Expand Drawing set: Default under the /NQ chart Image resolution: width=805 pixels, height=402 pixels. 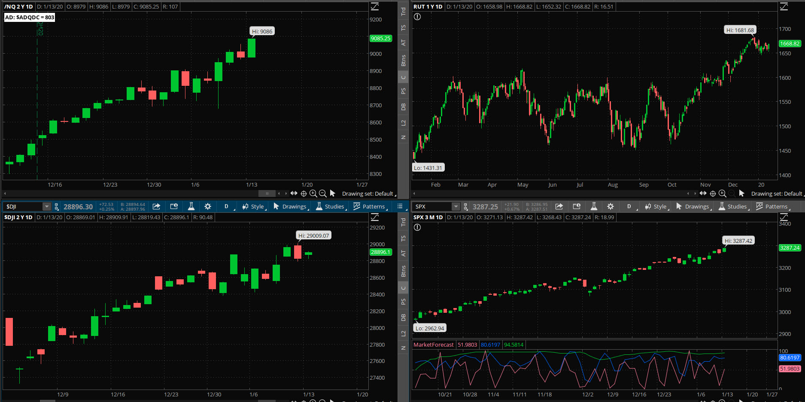click(x=369, y=194)
